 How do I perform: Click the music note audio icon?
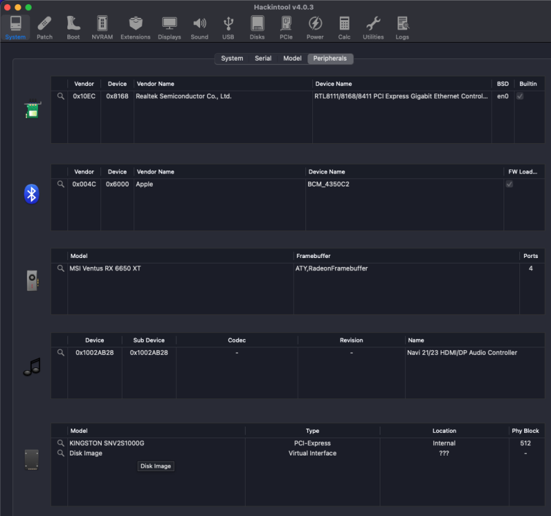tap(32, 367)
